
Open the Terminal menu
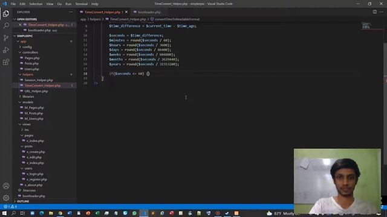click(82, 4)
